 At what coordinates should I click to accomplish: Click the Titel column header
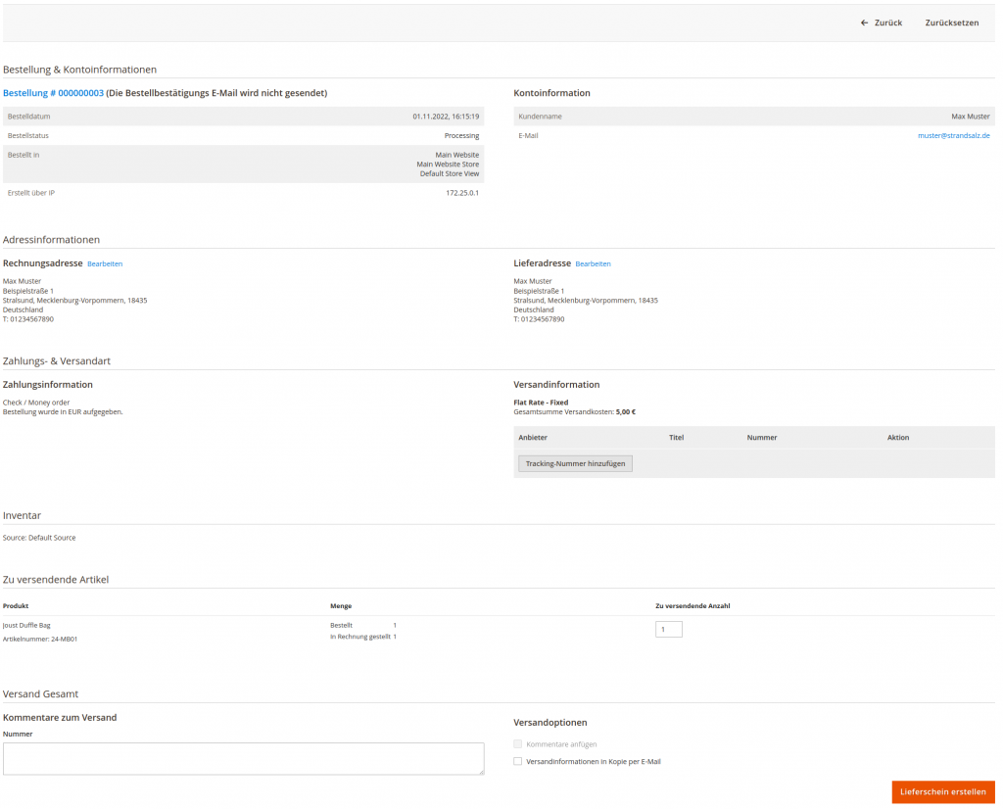pos(676,438)
